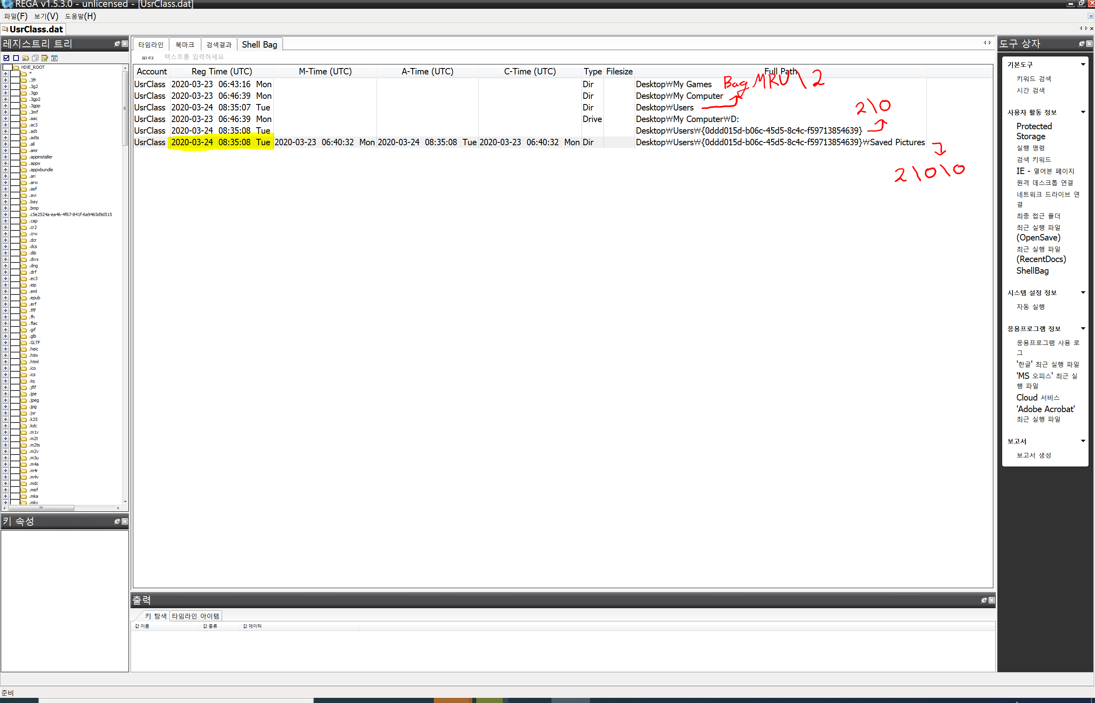This screenshot has height=703, width=1095.
Task: Click the calendar icon in the tree toolbar
Action: coord(54,58)
